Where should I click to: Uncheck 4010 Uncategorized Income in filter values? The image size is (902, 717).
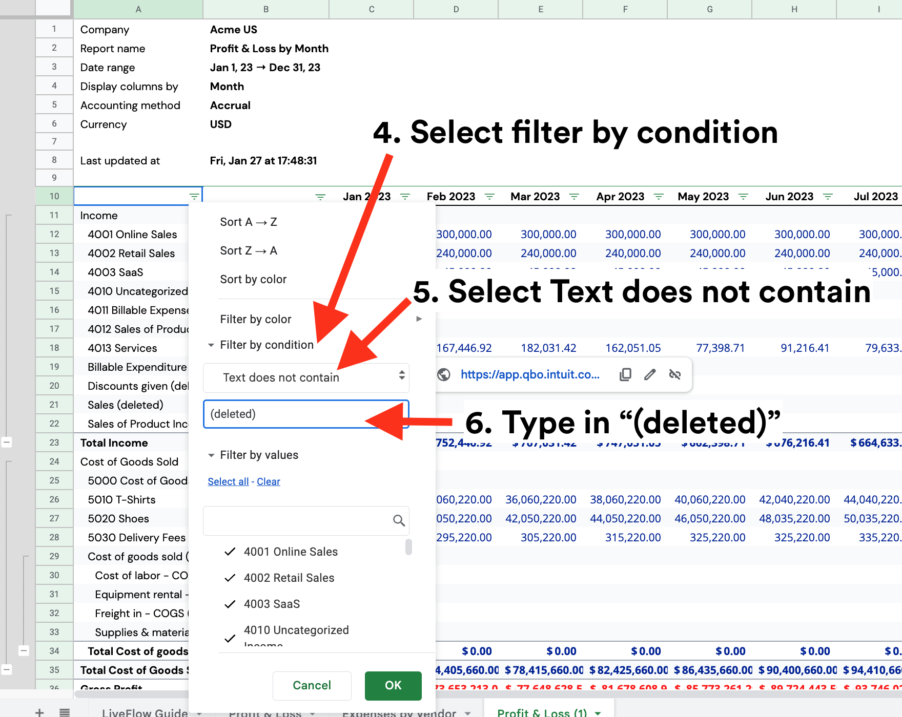click(x=230, y=638)
